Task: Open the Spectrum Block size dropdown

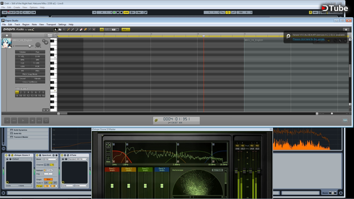Action: click(50, 159)
